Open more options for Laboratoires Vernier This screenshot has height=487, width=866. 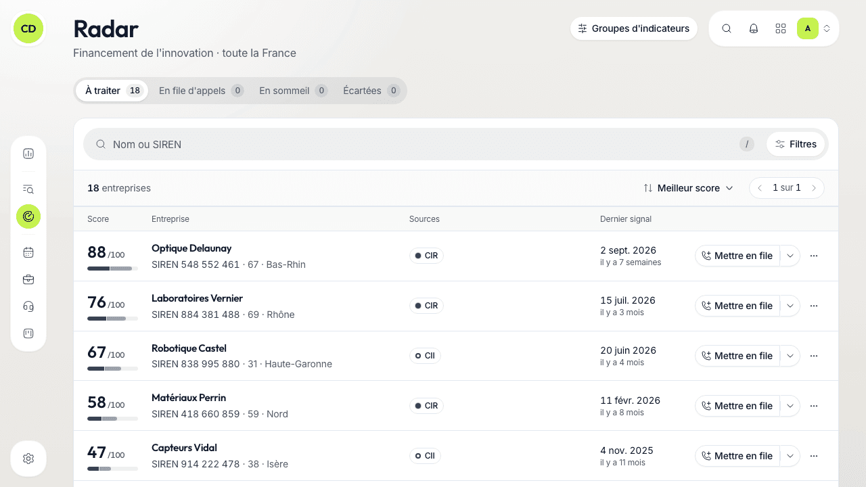pyautogui.click(x=814, y=306)
